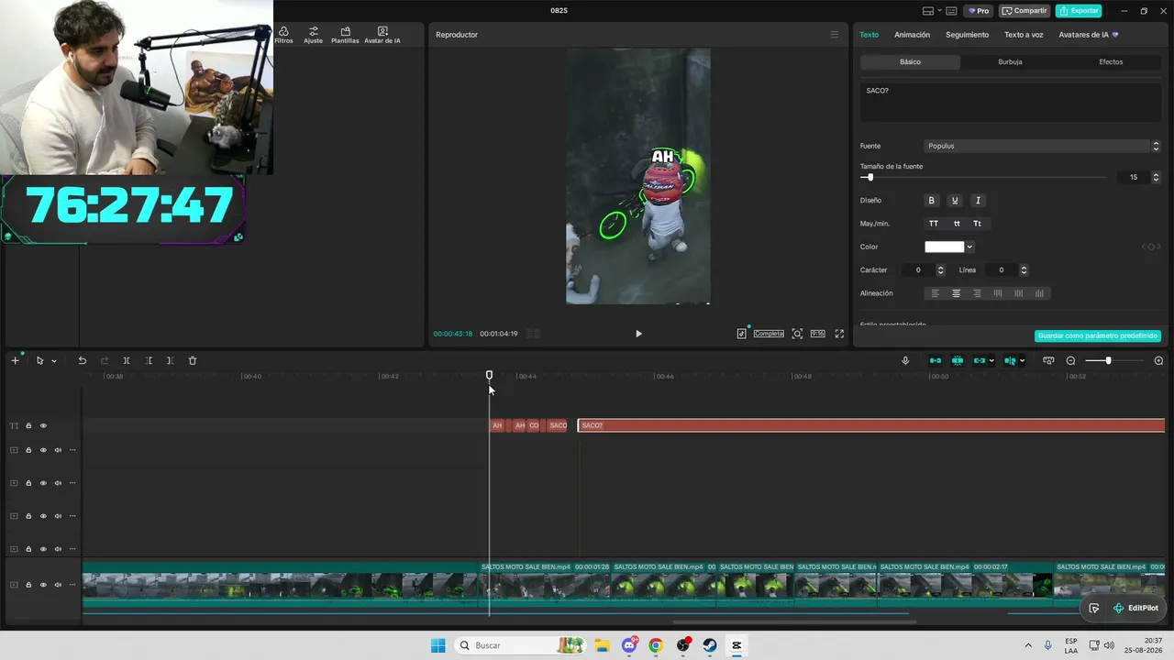This screenshot has height=660, width=1174.
Task: Select the pointer selection tool
Action: coord(39,360)
